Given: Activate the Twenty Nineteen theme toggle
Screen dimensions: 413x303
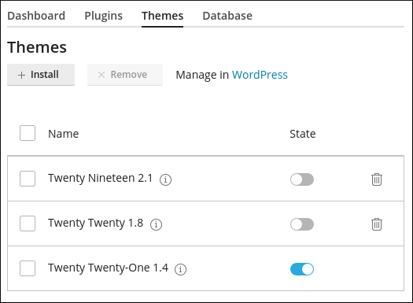Looking at the screenshot, I should pos(302,179).
